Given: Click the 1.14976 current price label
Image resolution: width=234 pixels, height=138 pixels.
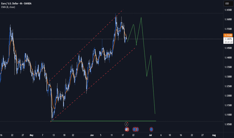Looking at the screenshot, I should [x=228, y=39].
